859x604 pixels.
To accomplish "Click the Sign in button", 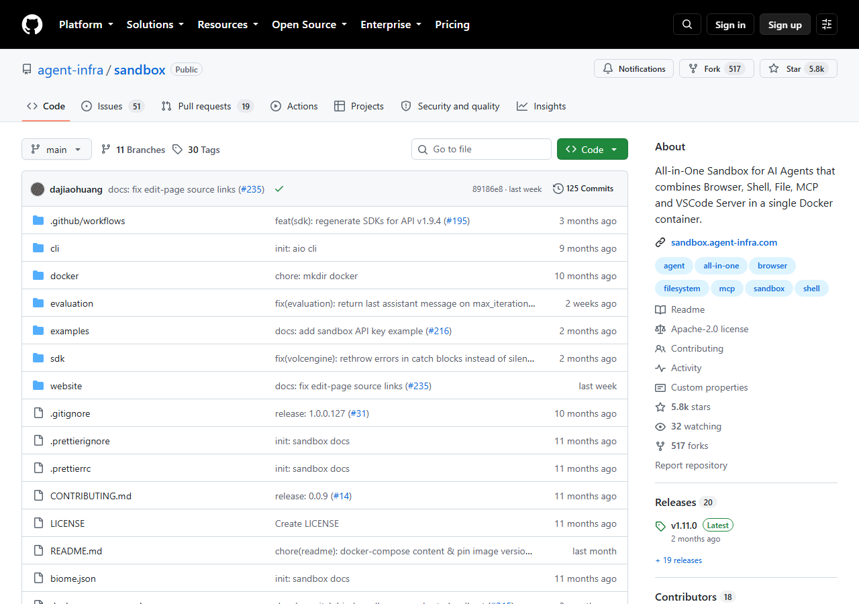I will pyautogui.click(x=730, y=24).
